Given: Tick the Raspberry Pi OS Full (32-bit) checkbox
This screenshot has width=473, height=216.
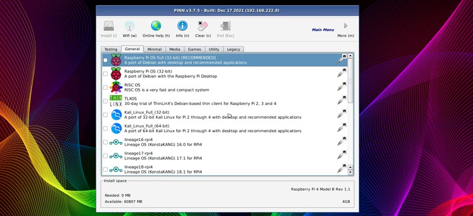Looking at the screenshot, I should tap(105, 60).
